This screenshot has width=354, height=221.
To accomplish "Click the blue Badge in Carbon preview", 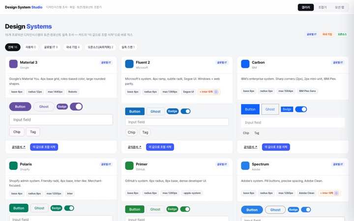I will (287, 110).
